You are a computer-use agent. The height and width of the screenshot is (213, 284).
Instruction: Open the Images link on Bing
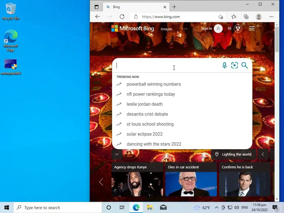166,29
